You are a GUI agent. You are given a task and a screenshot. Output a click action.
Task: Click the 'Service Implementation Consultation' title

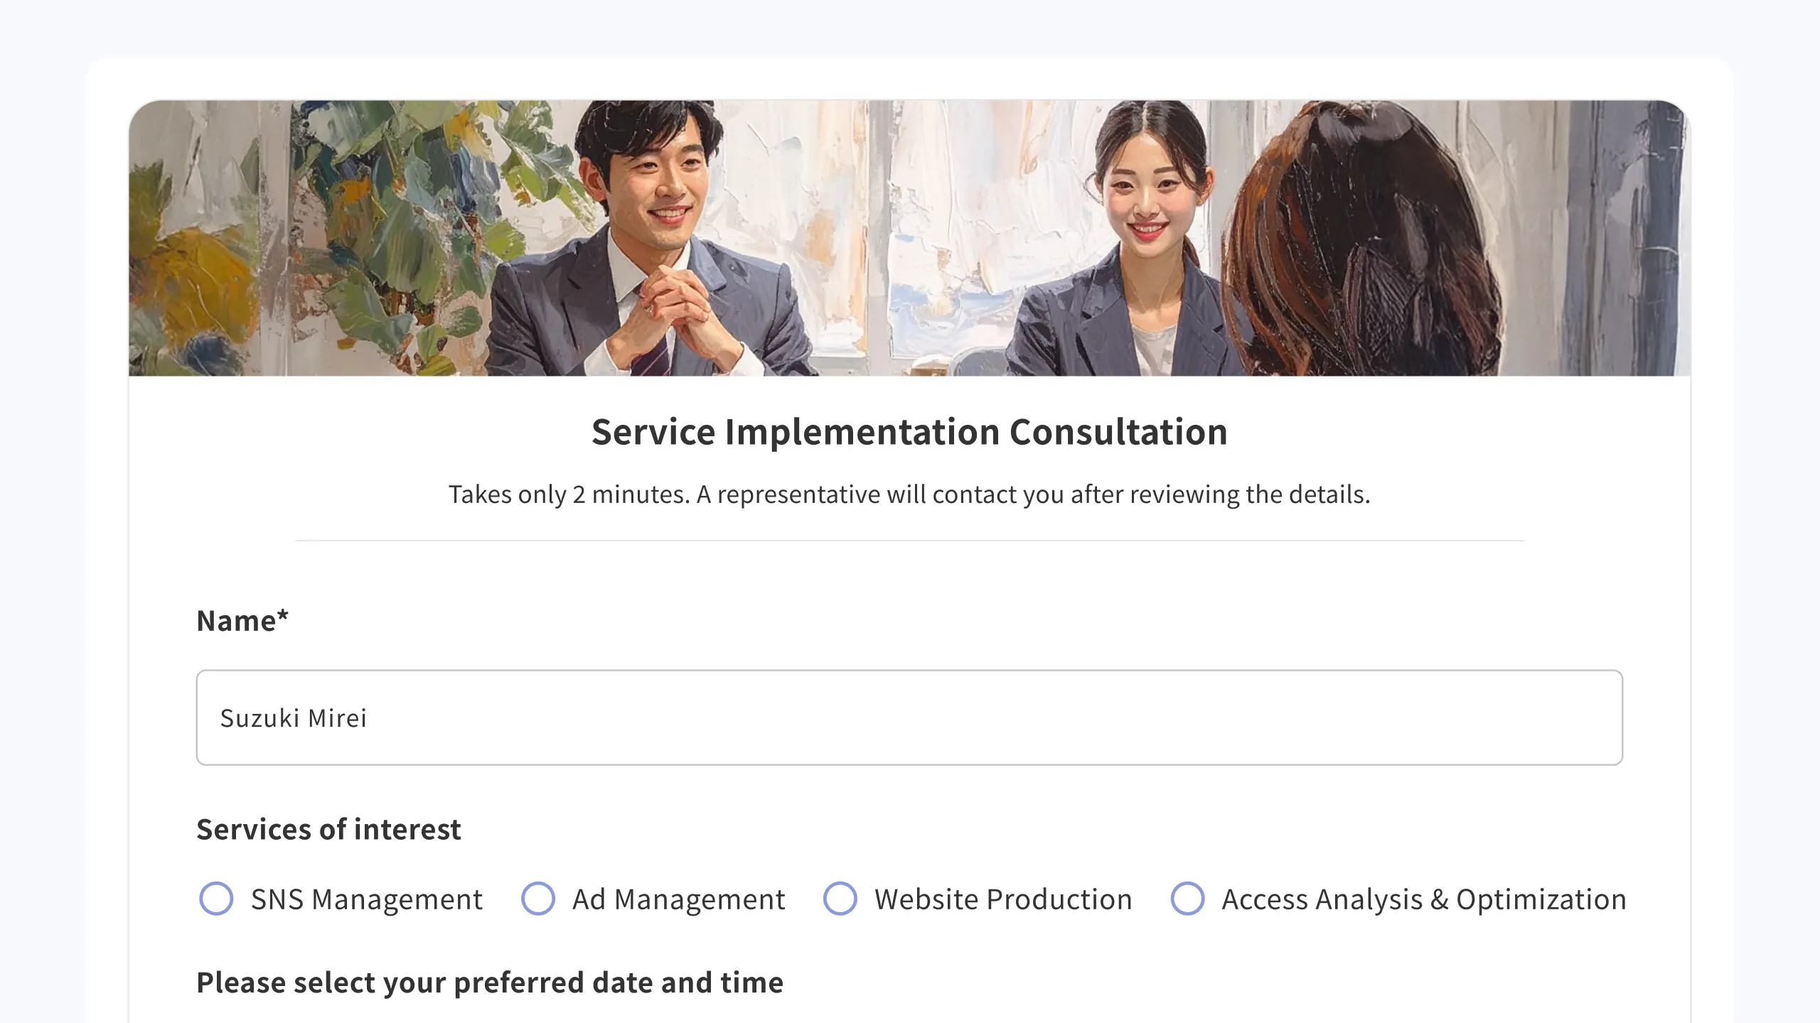[909, 432]
